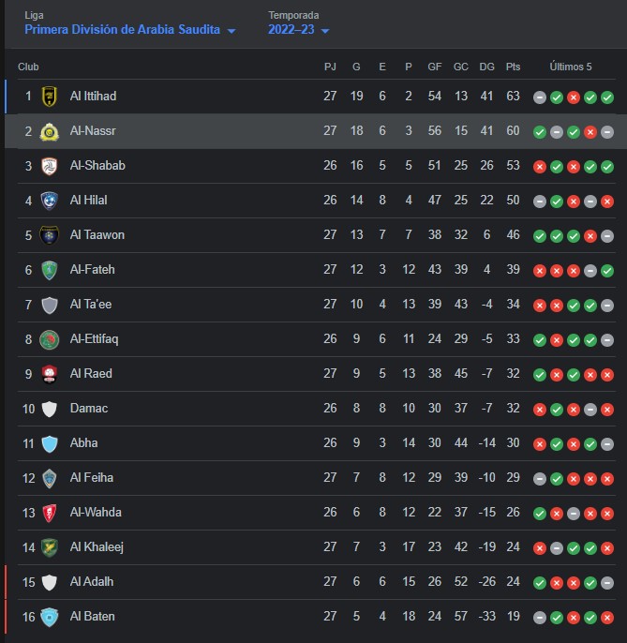Open the Al-Nassr team row
This screenshot has width=627, height=643.
pos(316,131)
